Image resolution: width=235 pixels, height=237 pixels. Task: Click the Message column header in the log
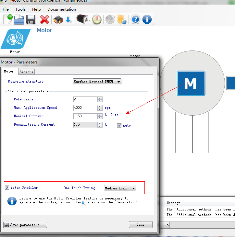point(173,203)
